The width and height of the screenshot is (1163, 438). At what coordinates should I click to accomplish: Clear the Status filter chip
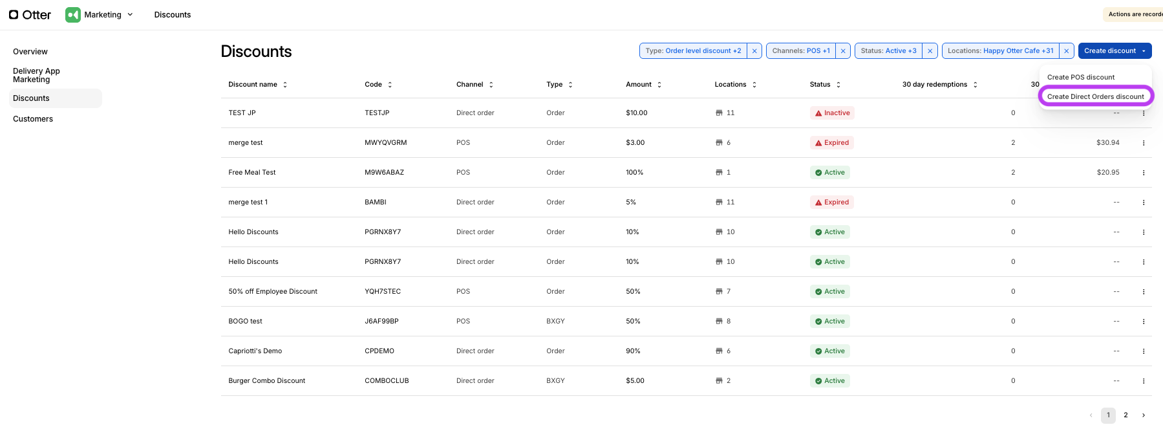[x=930, y=51]
